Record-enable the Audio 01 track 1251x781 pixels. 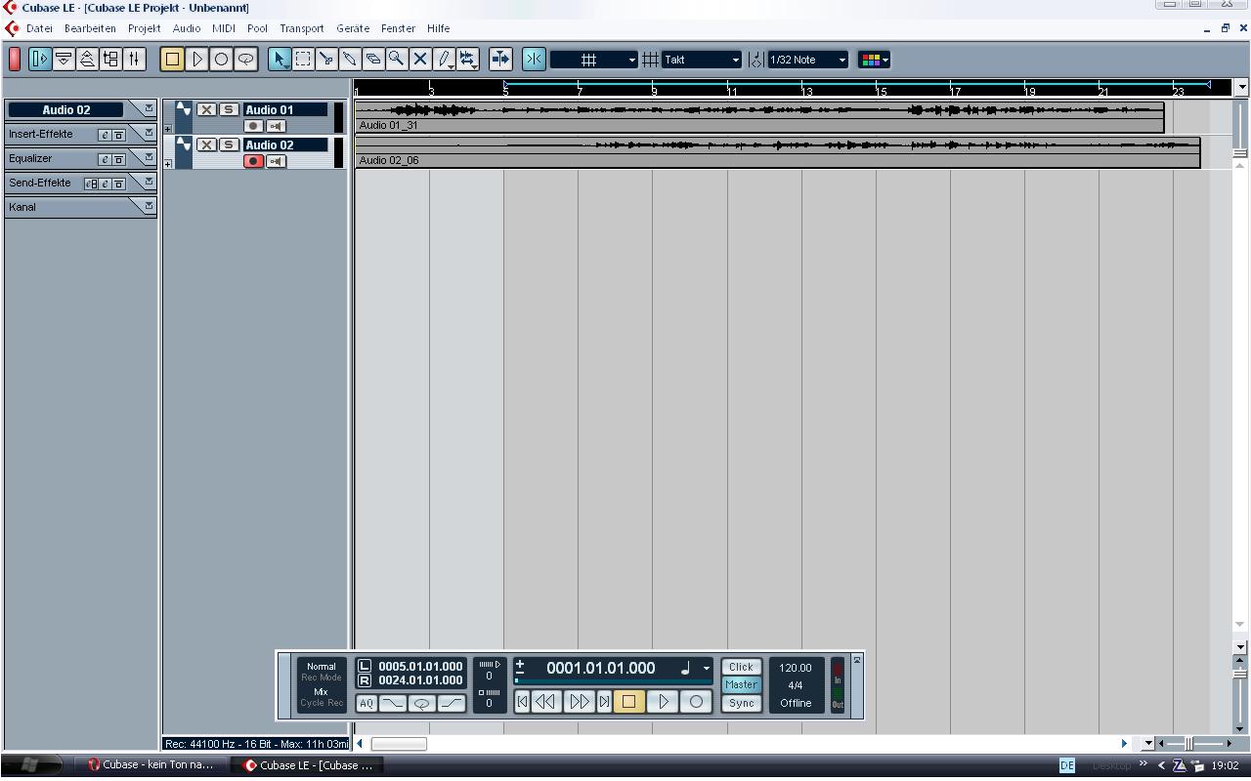pos(254,126)
